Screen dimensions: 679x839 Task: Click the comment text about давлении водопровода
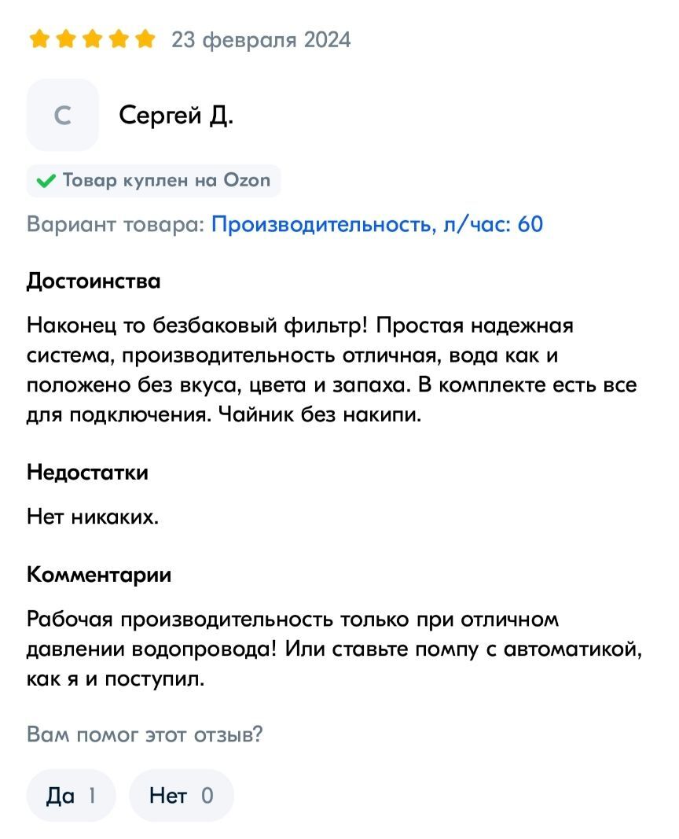[x=334, y=649]
